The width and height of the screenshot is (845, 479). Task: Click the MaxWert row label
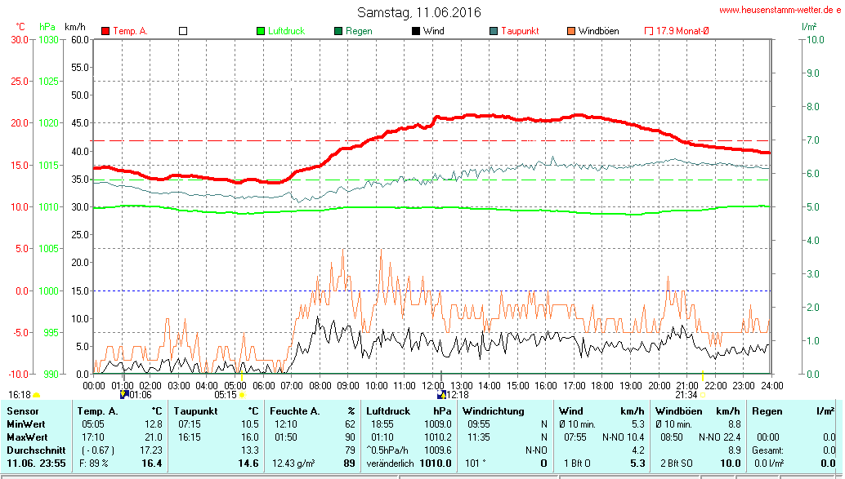(x=29, y=437)
